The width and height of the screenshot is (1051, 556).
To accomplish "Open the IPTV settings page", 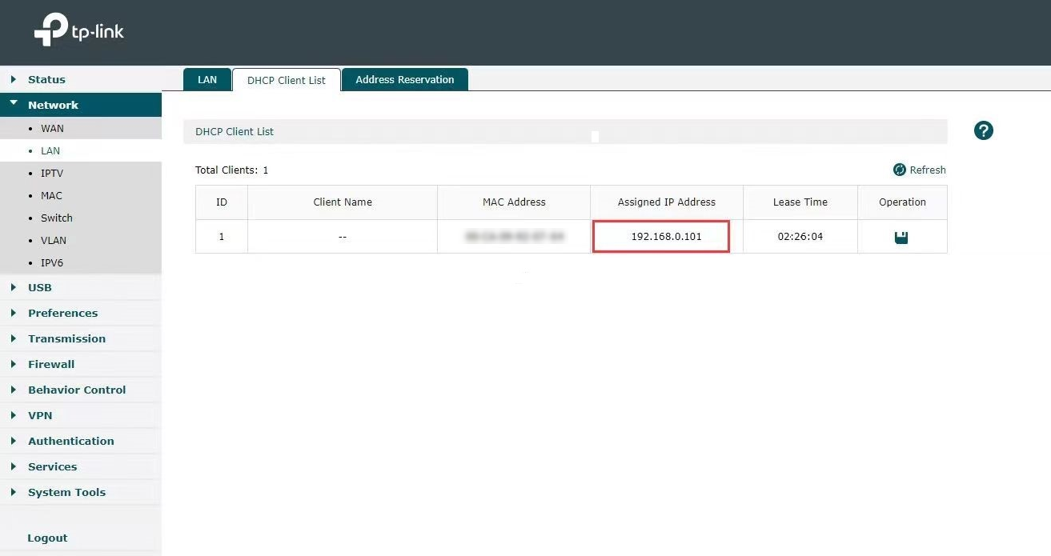I will pos(51,173).
